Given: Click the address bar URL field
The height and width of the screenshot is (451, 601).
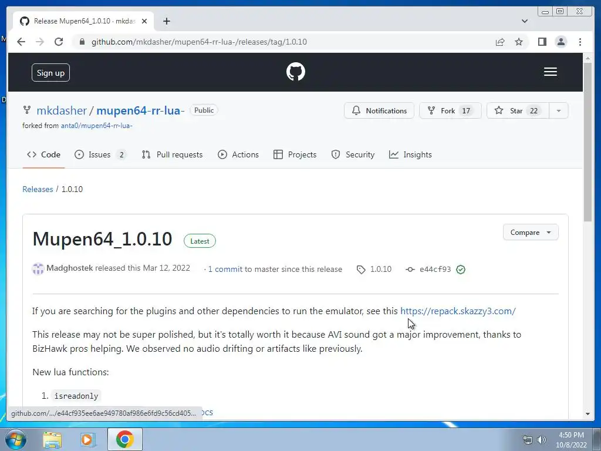Looking at the screenshot, I should click(x=283, y=42).
